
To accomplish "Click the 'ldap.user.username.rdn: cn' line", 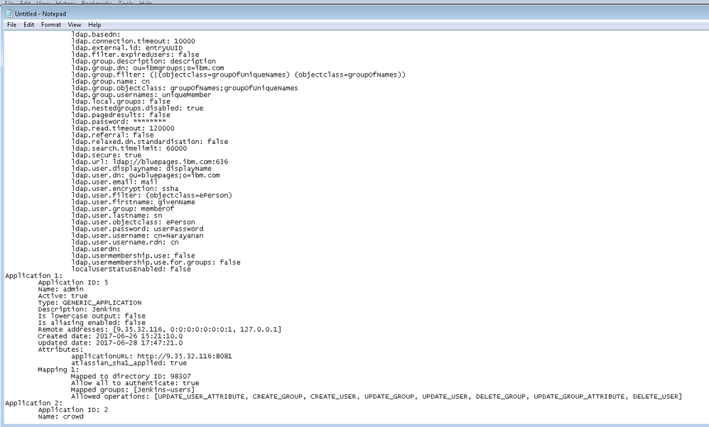I will tap(125, 243).
